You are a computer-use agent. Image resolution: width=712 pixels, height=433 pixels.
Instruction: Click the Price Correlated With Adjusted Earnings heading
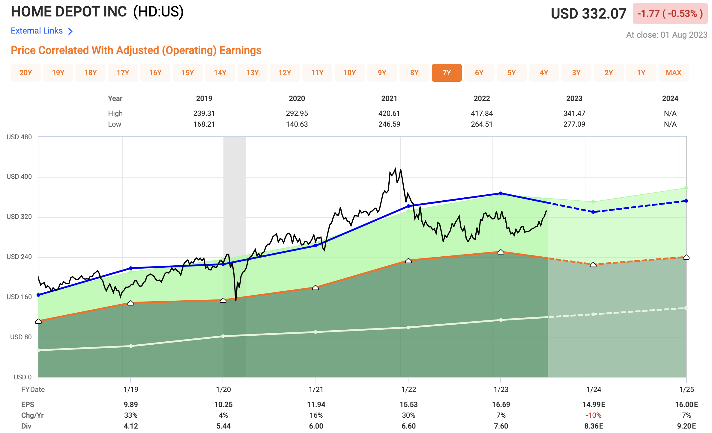(136, 50)
